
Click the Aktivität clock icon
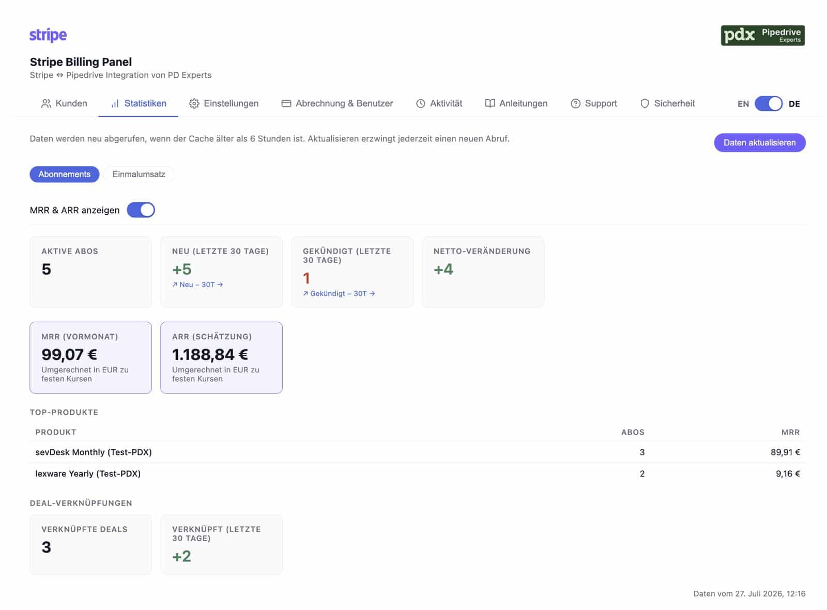point(421,103)
